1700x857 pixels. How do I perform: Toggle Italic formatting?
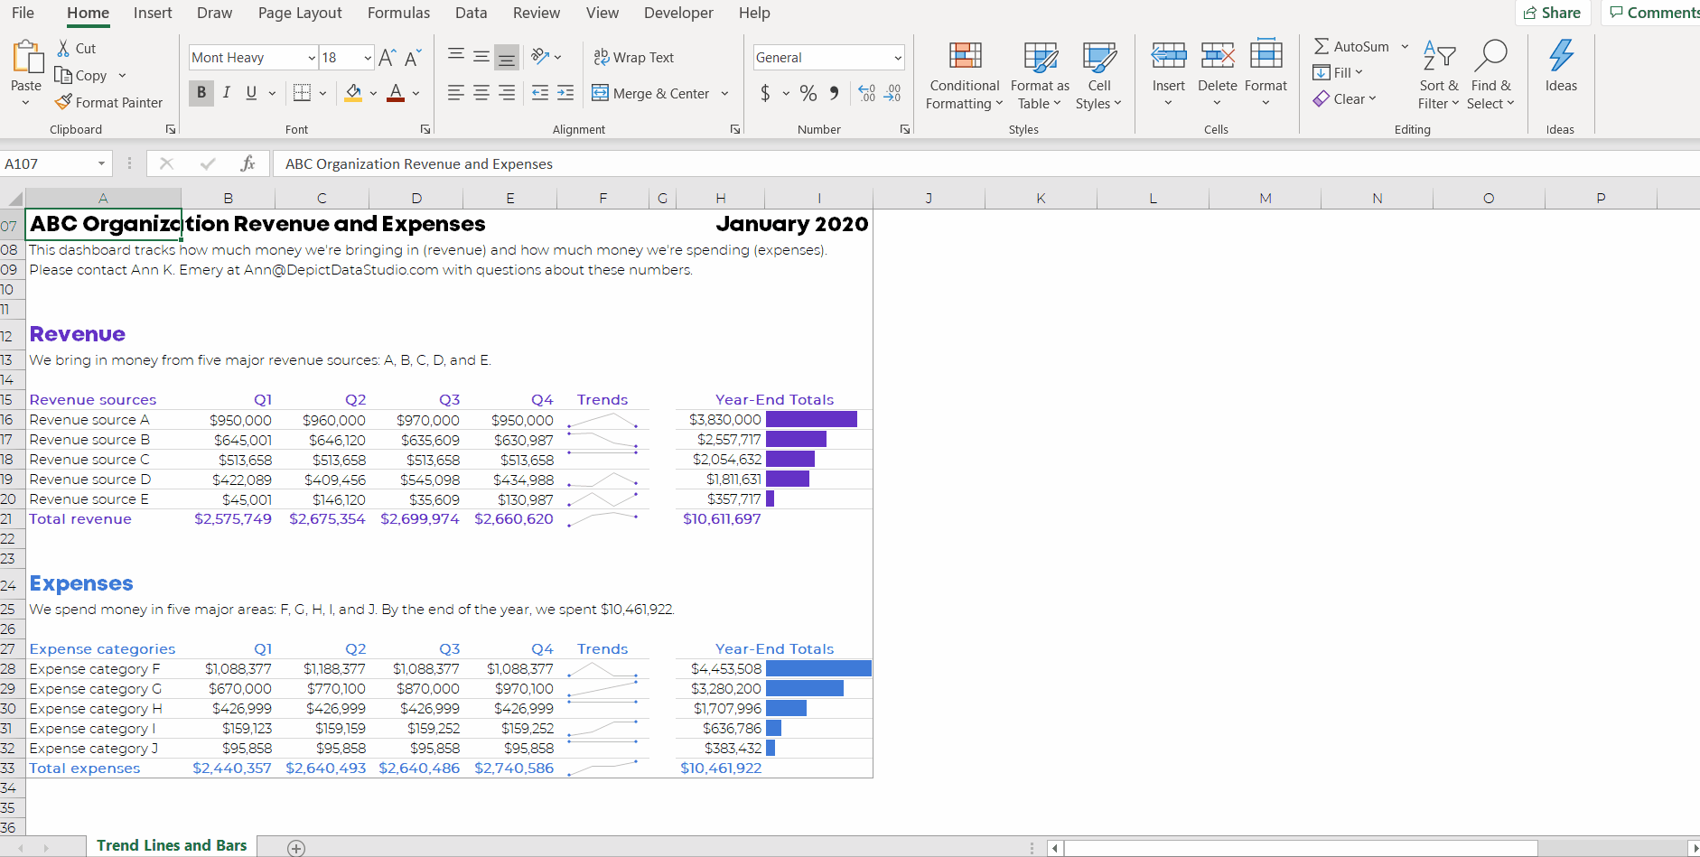(227, 93)
